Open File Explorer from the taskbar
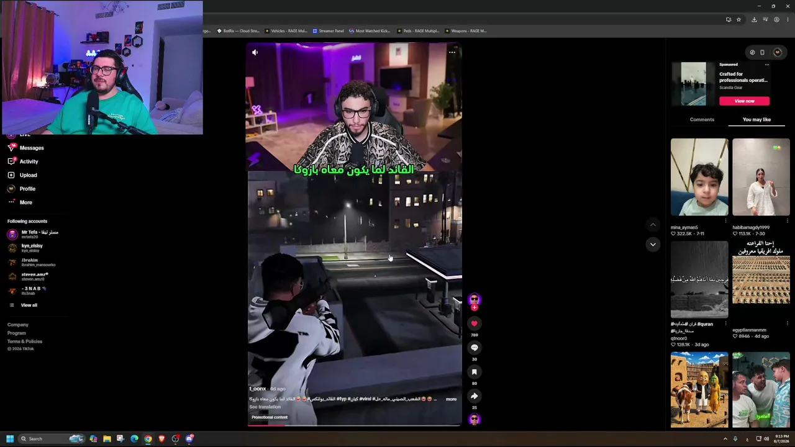Image resolution: width=795 pixels, height=447 pixels. click(x=107, y=439)
